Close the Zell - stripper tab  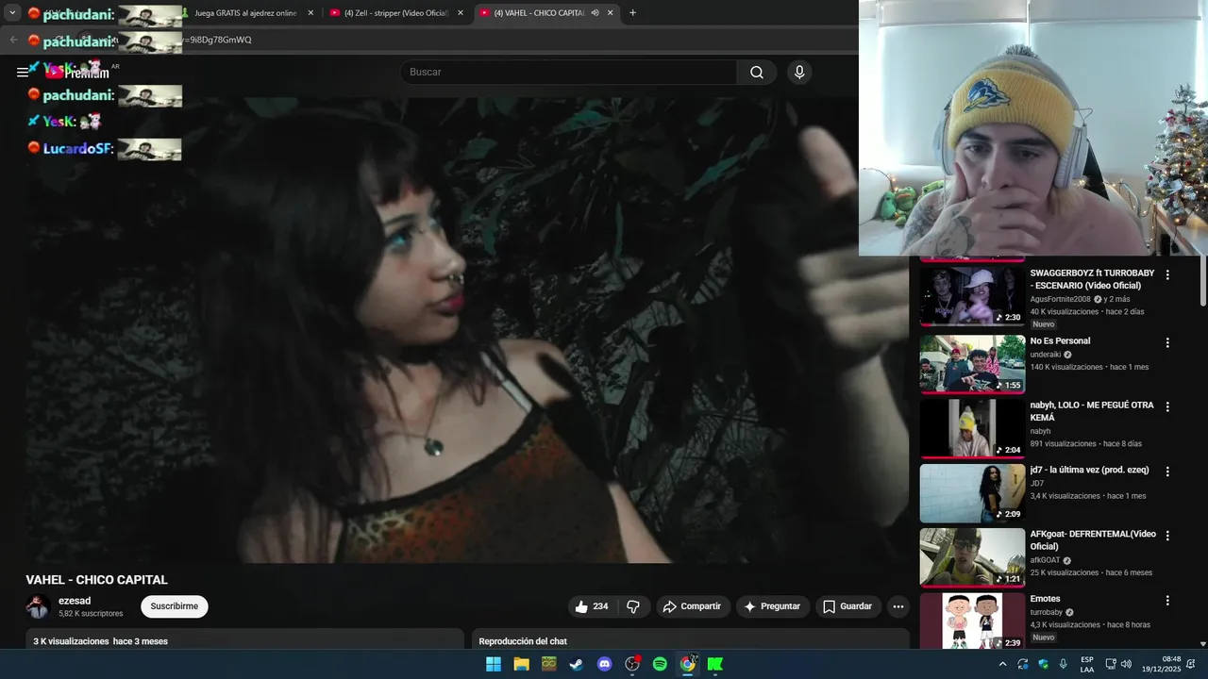[461, 13]
